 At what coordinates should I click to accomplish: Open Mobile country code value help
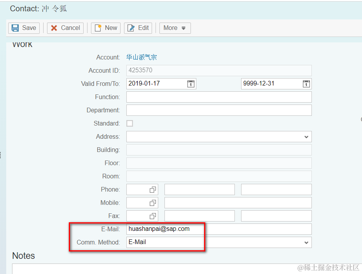tap(152, 202)
